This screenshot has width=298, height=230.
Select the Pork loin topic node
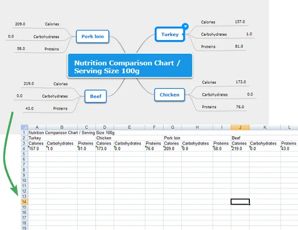coord(92,36)
